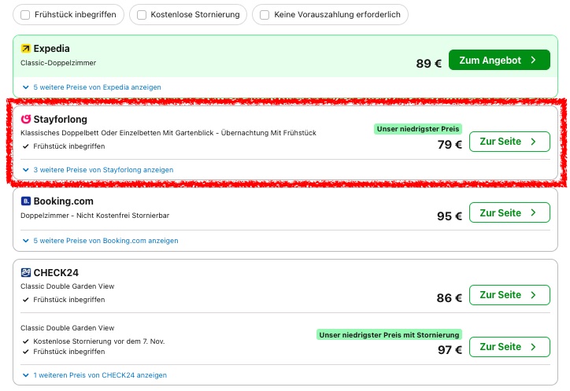This screenshot has width=570, height=391.
Task: Click the Expedia logo icon
Action: point(26,48)
